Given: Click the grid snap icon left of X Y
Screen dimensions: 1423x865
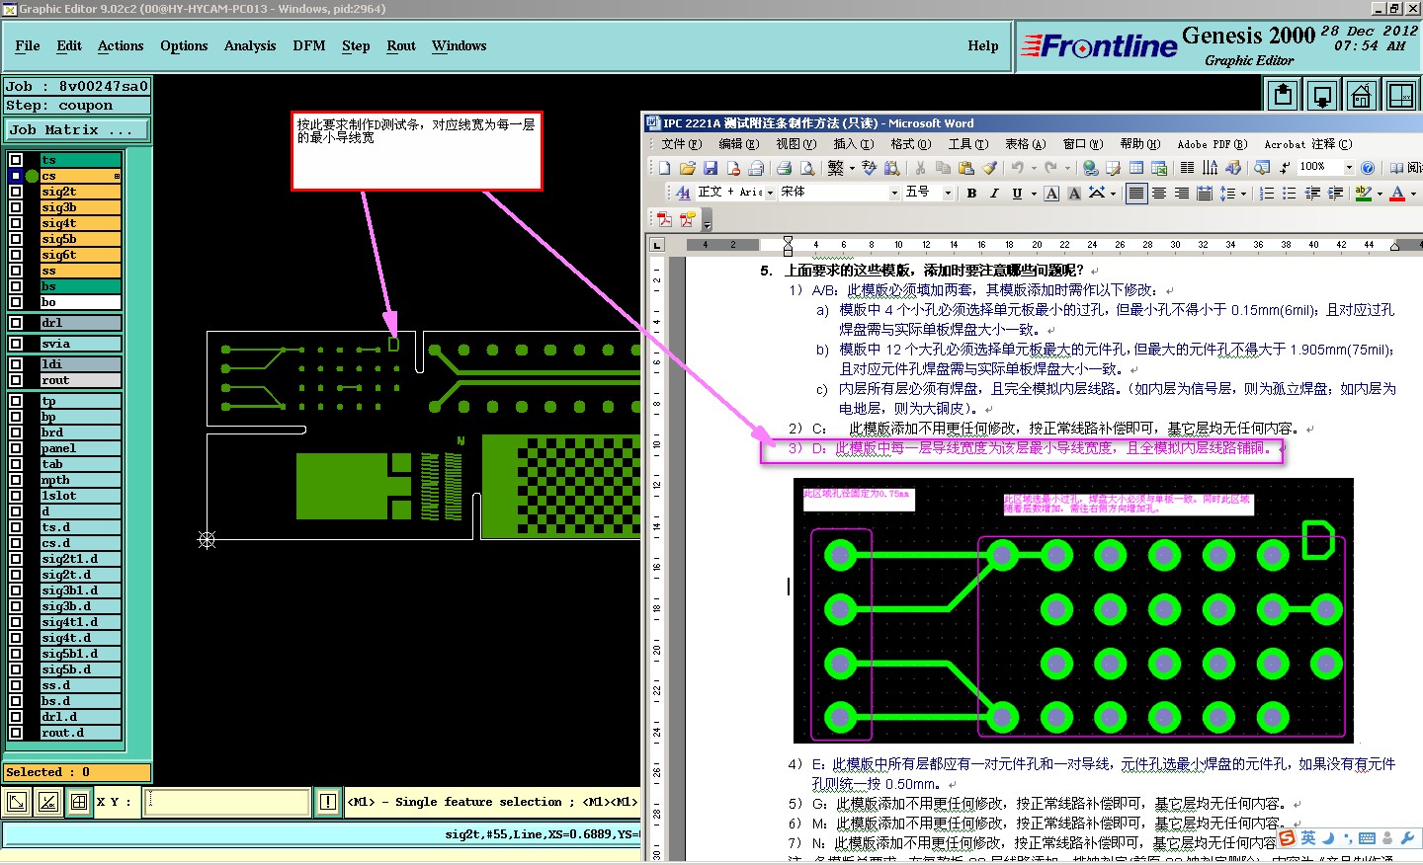Looking at the screenshot, I should pos(79,802).
